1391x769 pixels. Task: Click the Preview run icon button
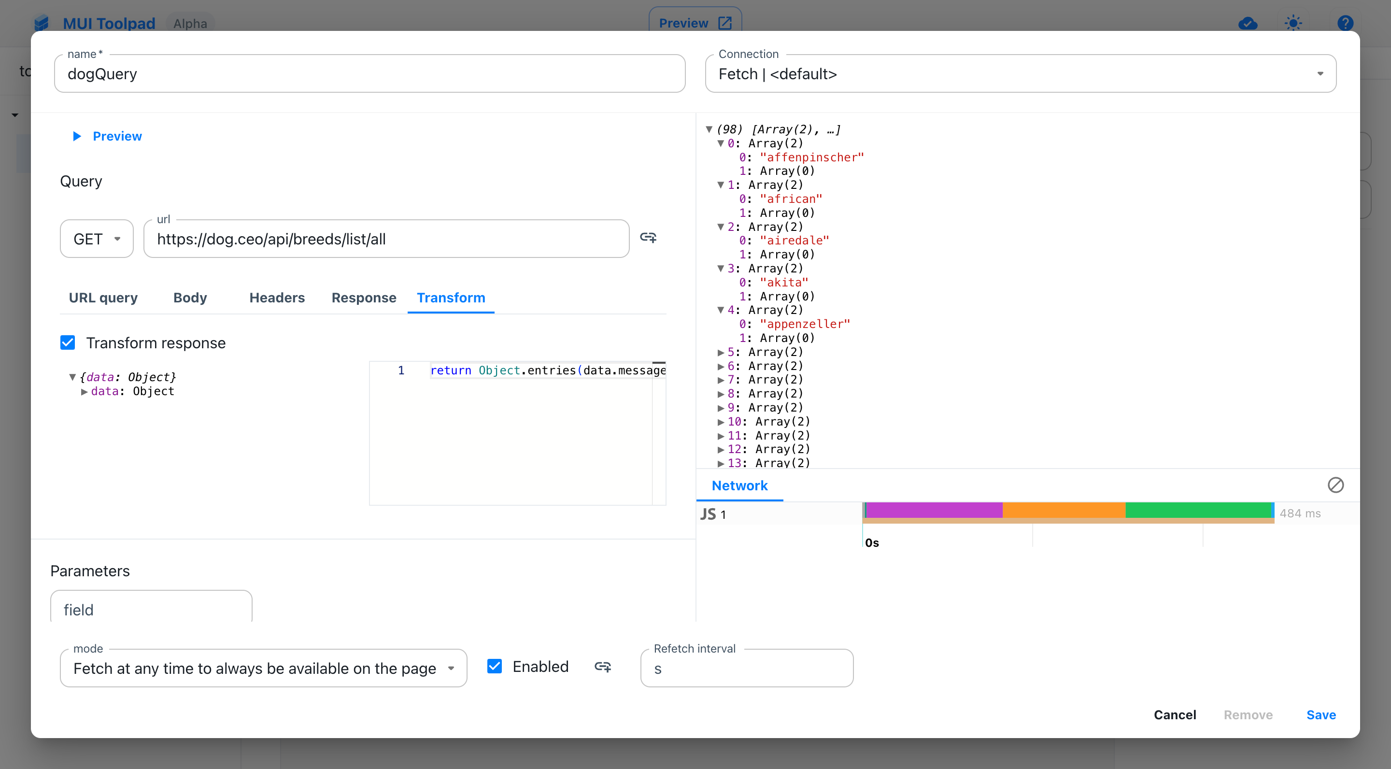tap(77, 135)
